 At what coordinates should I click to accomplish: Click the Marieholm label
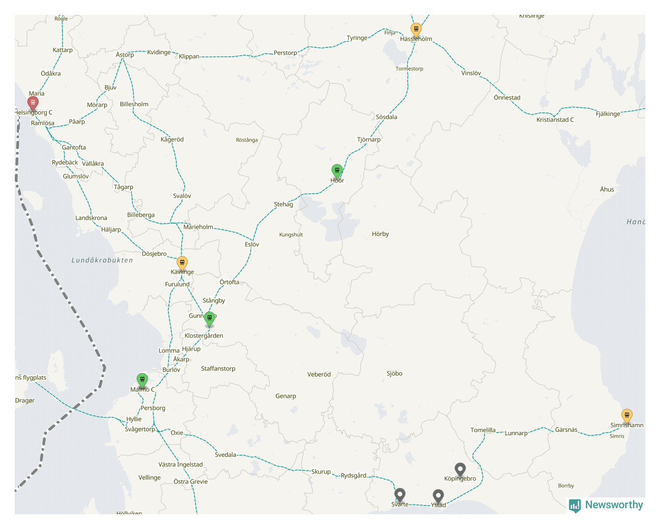click(198, 227)
